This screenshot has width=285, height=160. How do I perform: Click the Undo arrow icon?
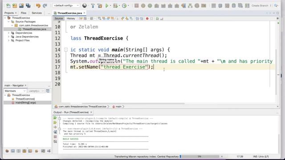38,6
